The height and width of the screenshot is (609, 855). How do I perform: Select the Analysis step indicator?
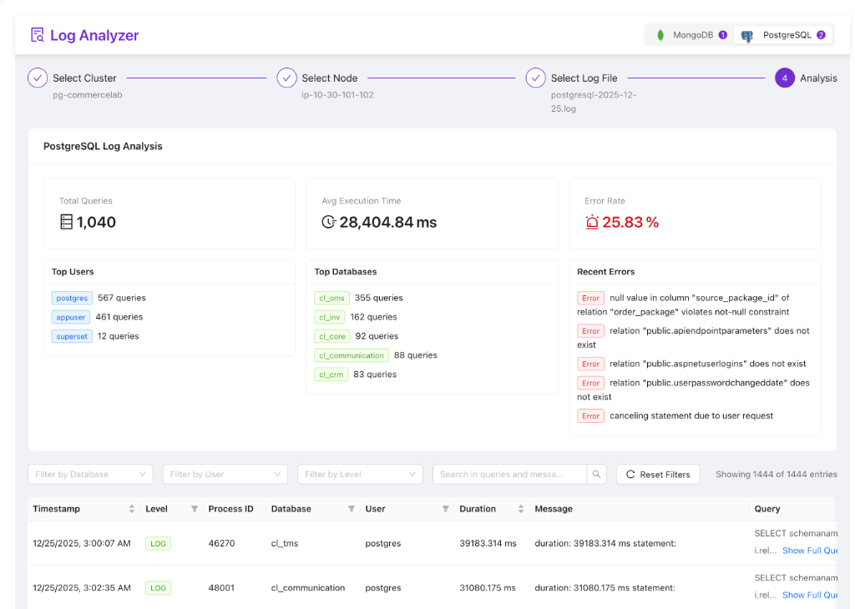click(x=785, y=77)
